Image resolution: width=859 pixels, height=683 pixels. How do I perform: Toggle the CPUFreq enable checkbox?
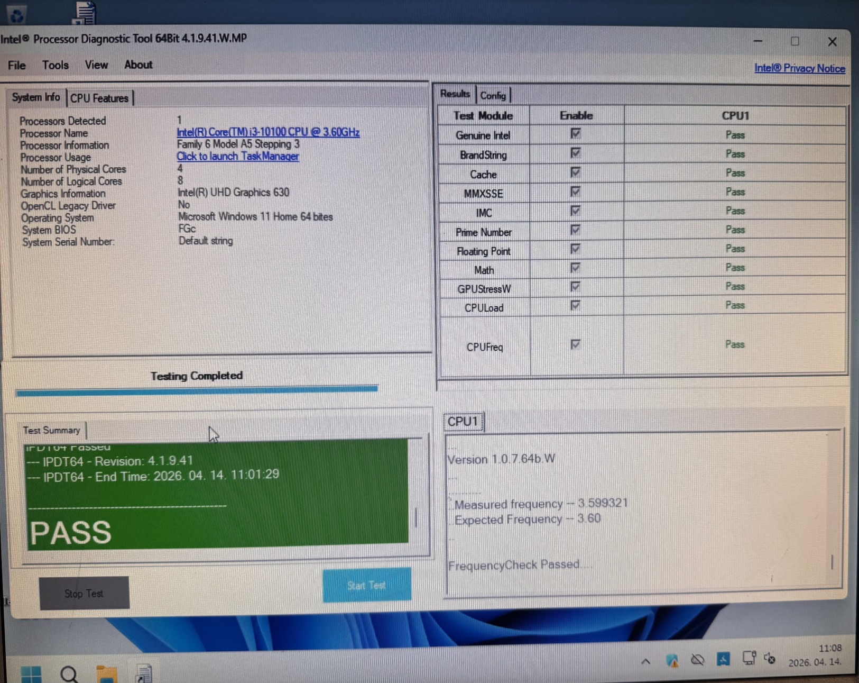tap(576, 344)
